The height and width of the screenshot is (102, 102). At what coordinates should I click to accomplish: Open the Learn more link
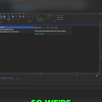click(x=39, y=34)
